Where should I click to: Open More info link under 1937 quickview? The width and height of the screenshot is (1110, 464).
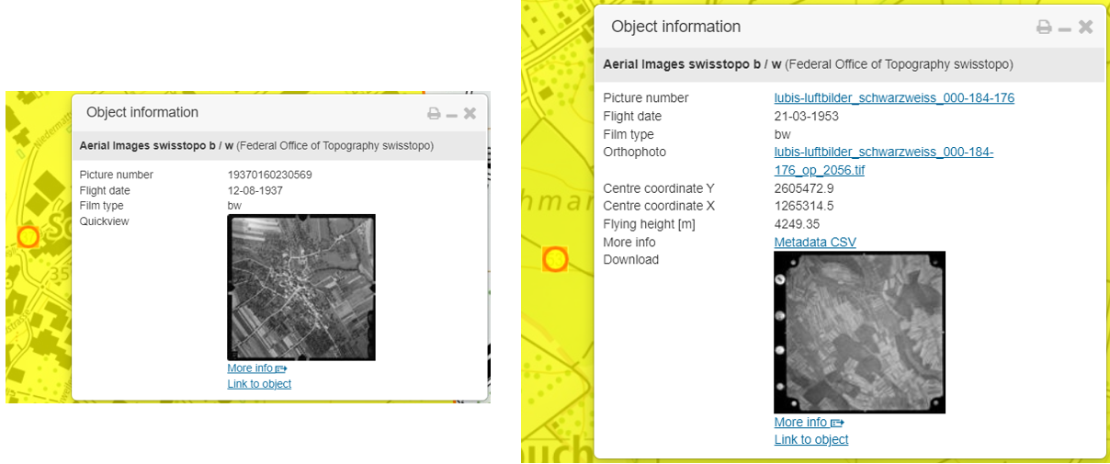click(257, 368)
